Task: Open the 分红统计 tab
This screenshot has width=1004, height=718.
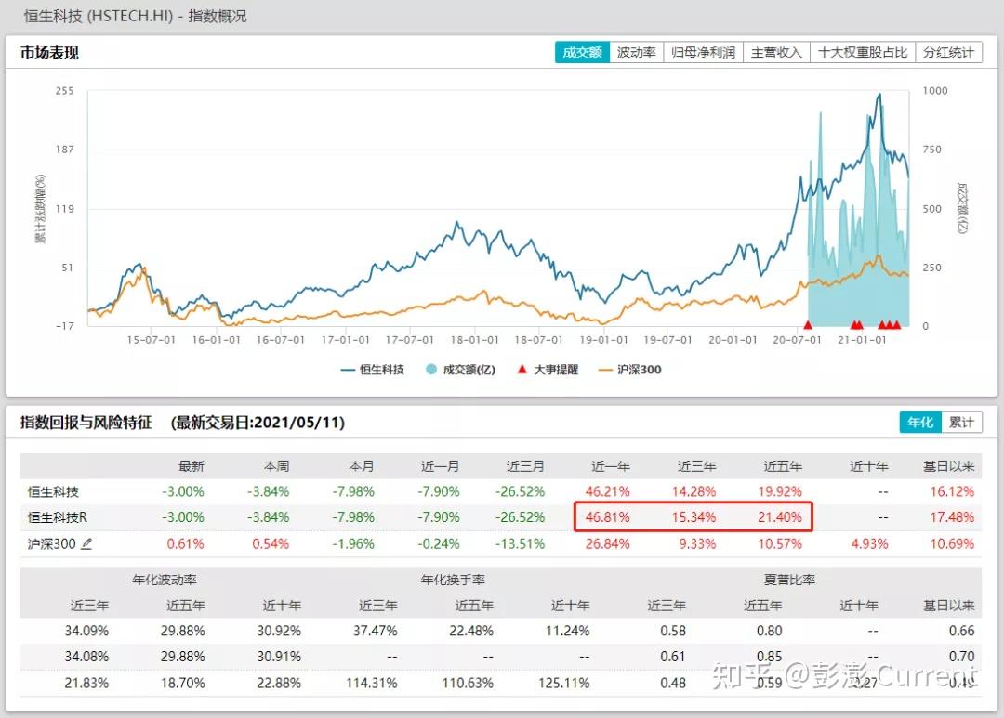Action: click(x=947, y=52)
